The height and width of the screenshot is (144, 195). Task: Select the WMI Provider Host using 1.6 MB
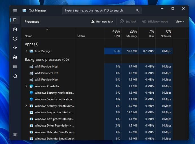tap(97, 73)
